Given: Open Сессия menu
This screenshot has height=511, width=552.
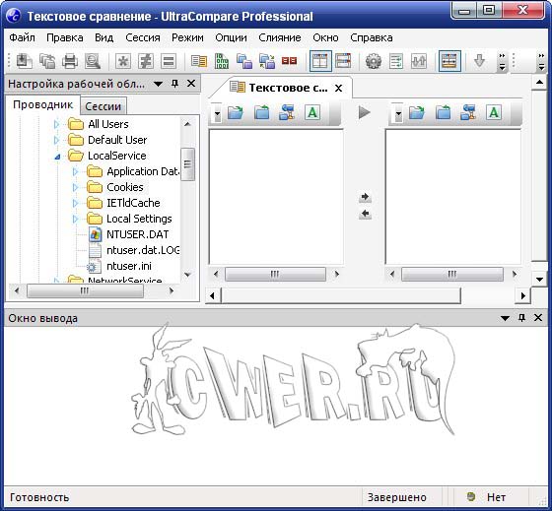Looking at the screenshot, I should (143, 37).
